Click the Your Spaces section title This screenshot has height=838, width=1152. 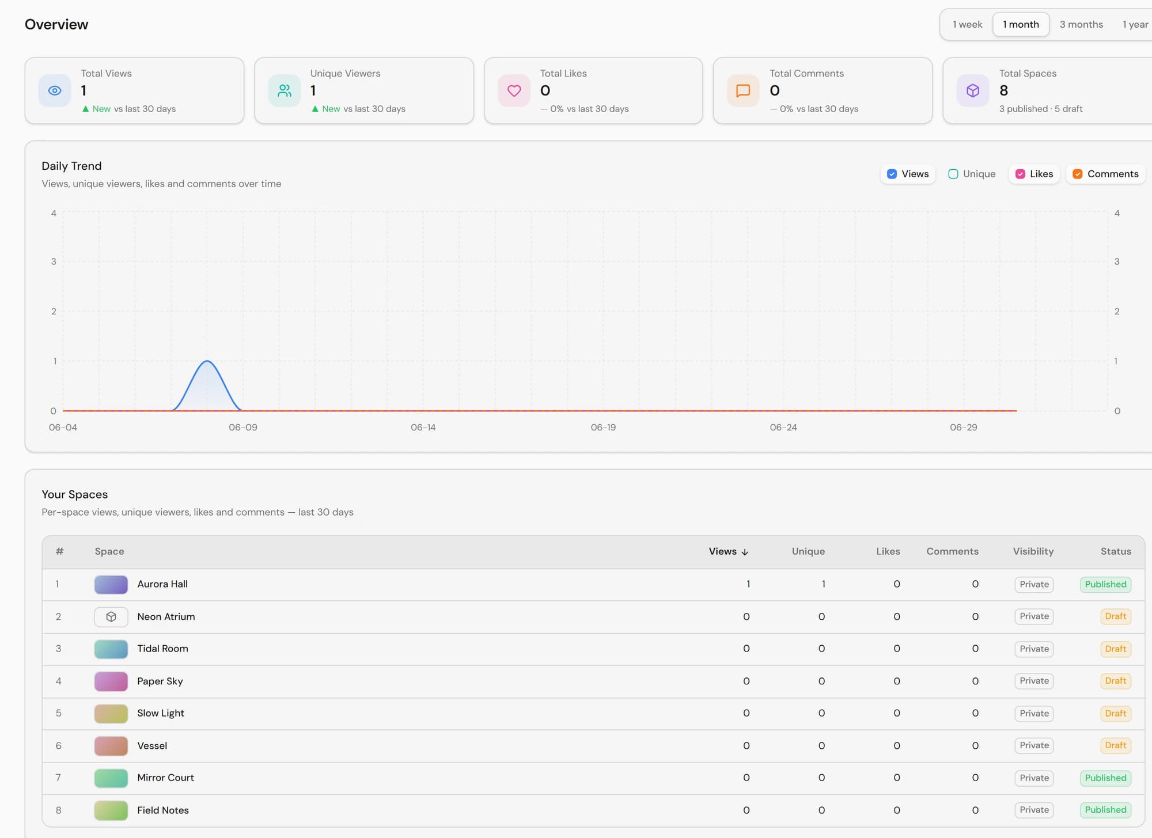74,494
